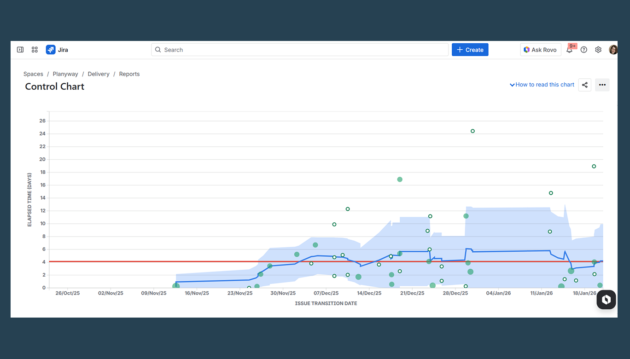Image resolution: width=630 pixels, height=359 pixels.
Task: Toggle the sidebar collapse icon
Action: pyautogui.click(x=20, y=50)
